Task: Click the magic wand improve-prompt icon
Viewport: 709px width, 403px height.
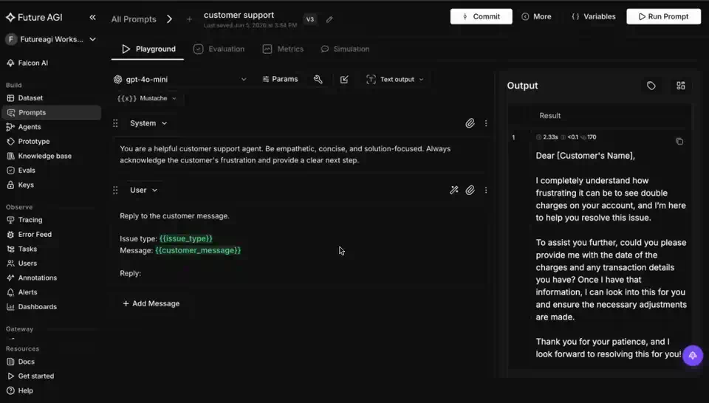Action: tap(453, 190)
